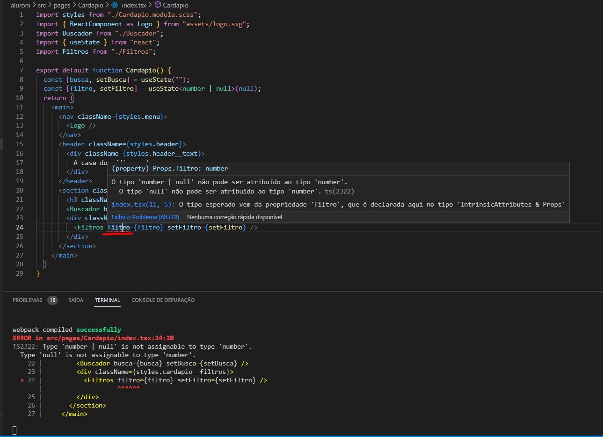The image size is (603, 437).
Task: Open the Cardapio function symbol breadcrumb
Action: (175, 5)
